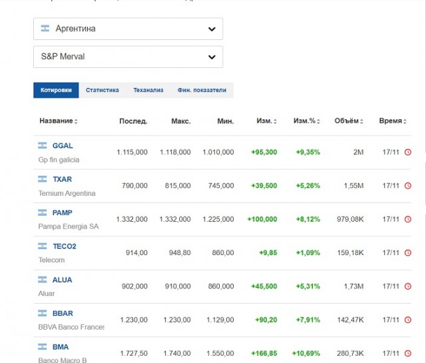Click the 280,73K volume for BMA
This screenshot has height=363, width=426.
point(350,354)
